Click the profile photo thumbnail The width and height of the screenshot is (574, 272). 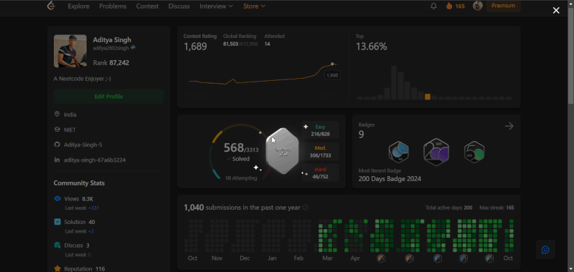70,51
